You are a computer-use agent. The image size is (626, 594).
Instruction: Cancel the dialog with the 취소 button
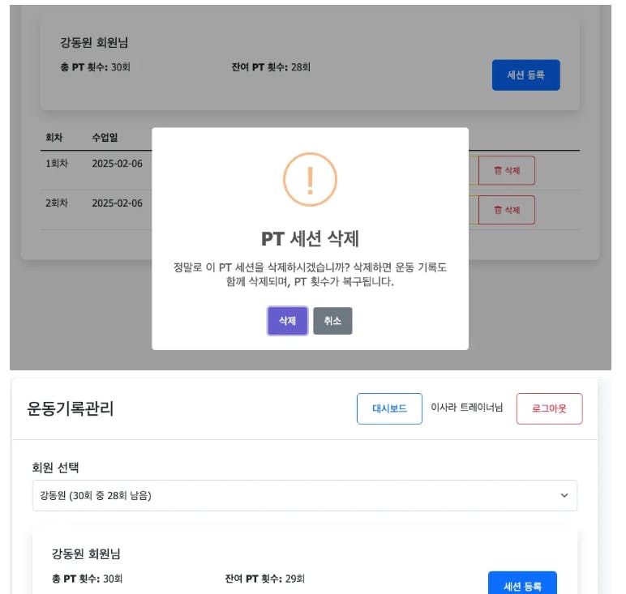click(332, 321)
